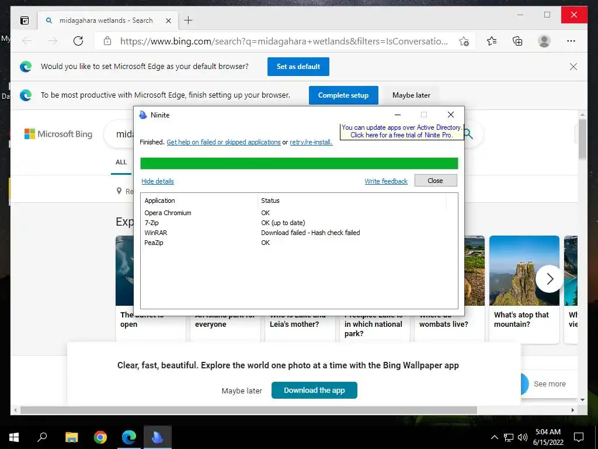The image size is (598, 449).
Task: Open Windows Start menu
Action: pos(14,437)
